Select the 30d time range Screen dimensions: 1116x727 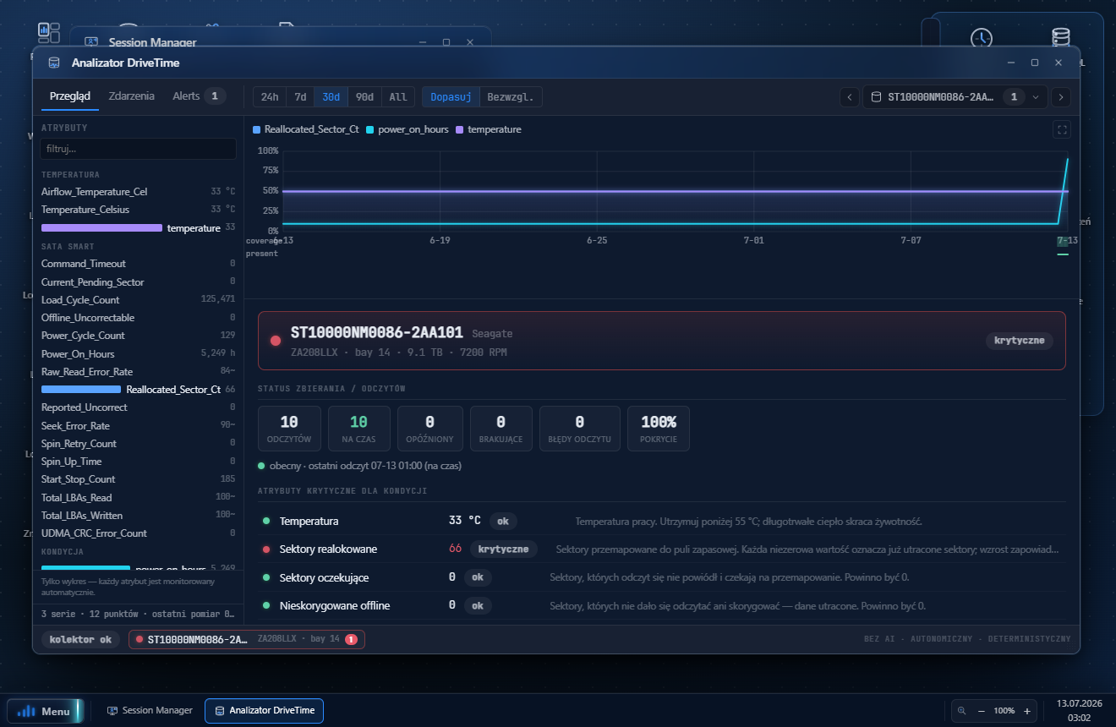pyautogui.click(x=331, y=97)
